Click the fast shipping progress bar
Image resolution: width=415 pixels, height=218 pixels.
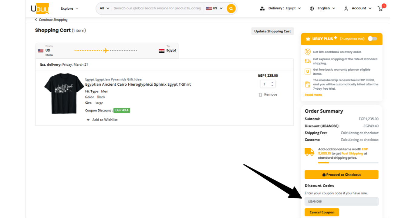(348, 163)
